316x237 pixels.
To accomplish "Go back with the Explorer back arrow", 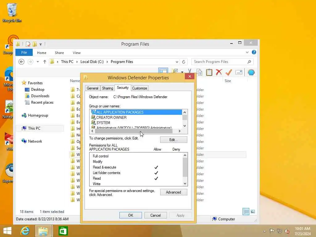I will point(21,62).
